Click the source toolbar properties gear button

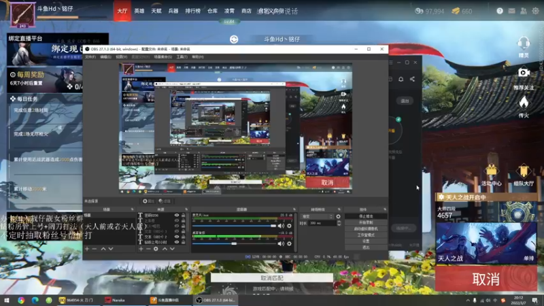pos(148,201)
